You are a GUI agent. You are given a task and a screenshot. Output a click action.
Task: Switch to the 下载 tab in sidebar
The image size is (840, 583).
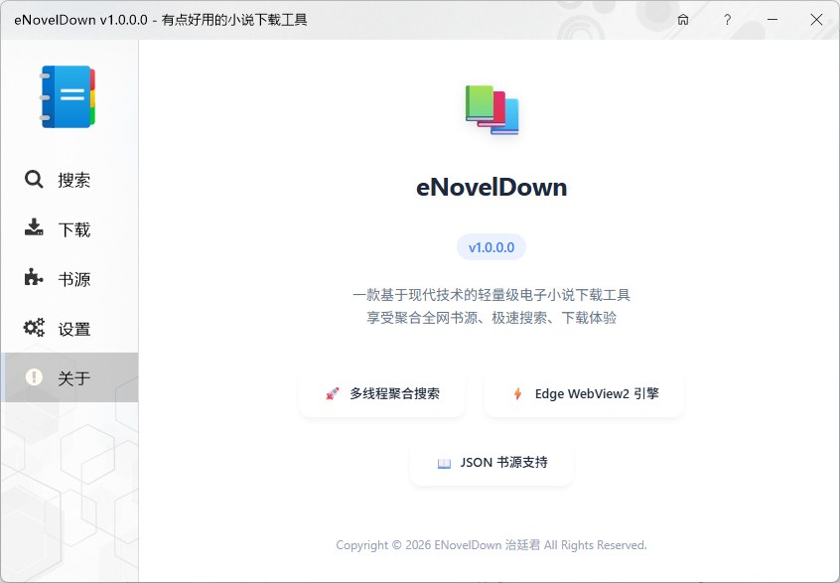tap(70, 229)
